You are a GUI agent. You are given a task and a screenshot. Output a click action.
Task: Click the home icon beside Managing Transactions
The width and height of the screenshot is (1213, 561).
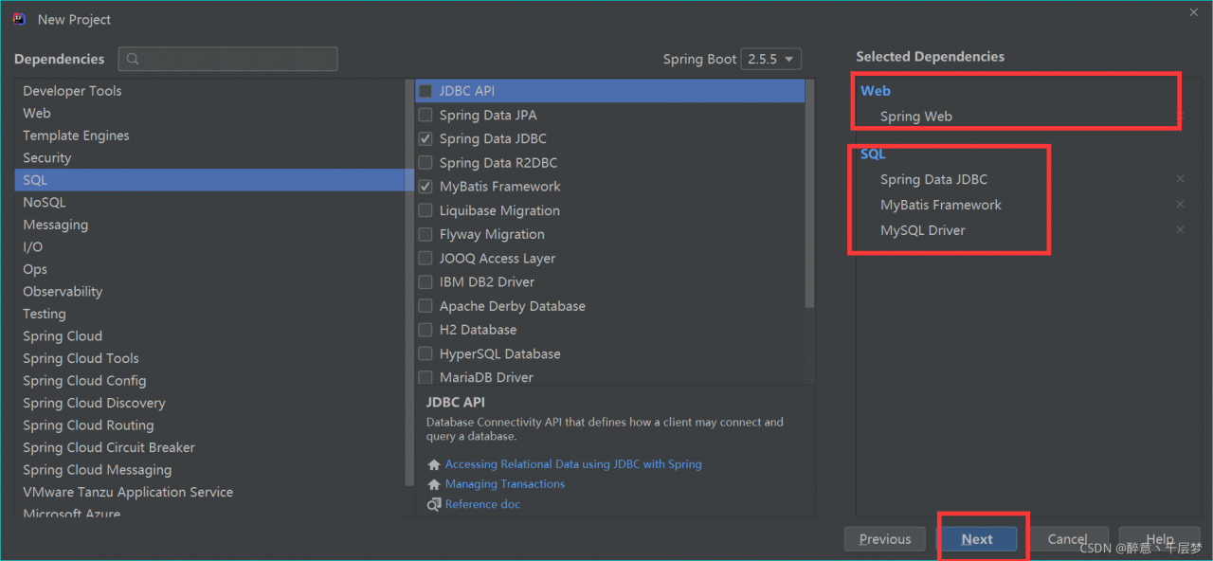[x=434, y=484]
